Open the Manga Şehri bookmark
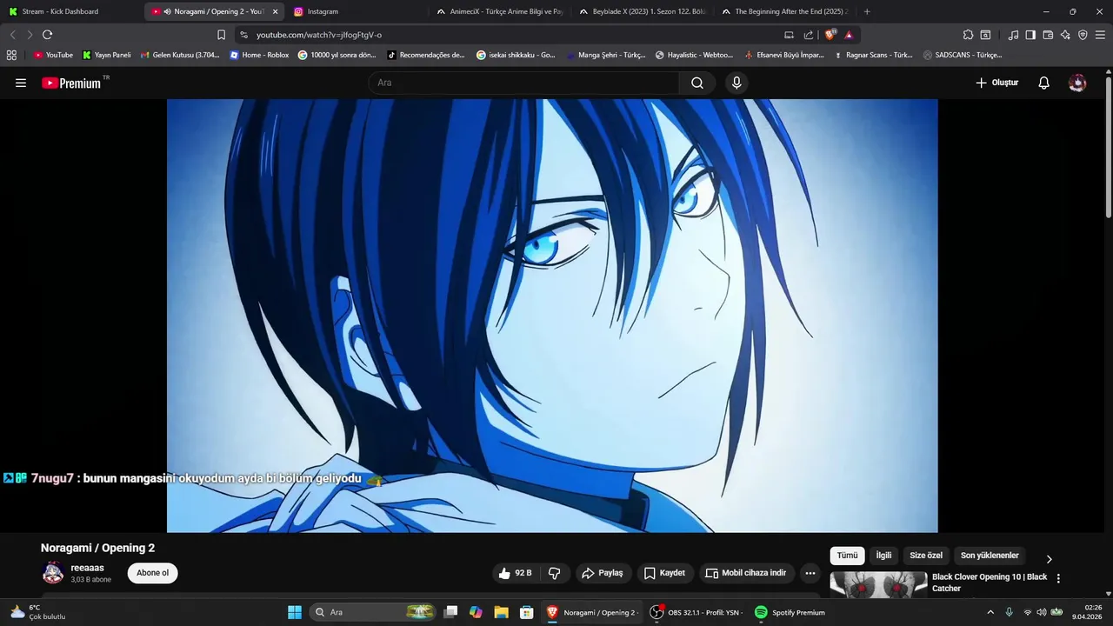 [x=606, y=55]
